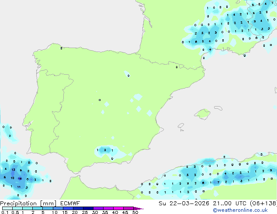Click the "13" precipitation value offshore Portugal
Image resolution: width=277 pixels, height=214 pixels.
pyautogui.click(x=13, y=170)
